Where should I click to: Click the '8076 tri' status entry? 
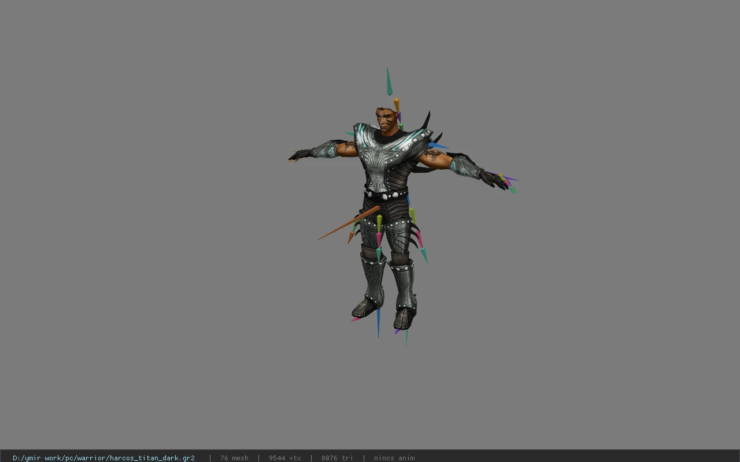[337, 458]
